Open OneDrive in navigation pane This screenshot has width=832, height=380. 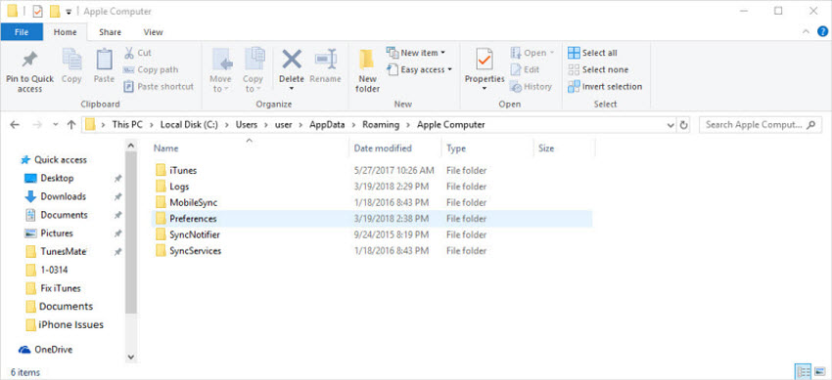46,350
